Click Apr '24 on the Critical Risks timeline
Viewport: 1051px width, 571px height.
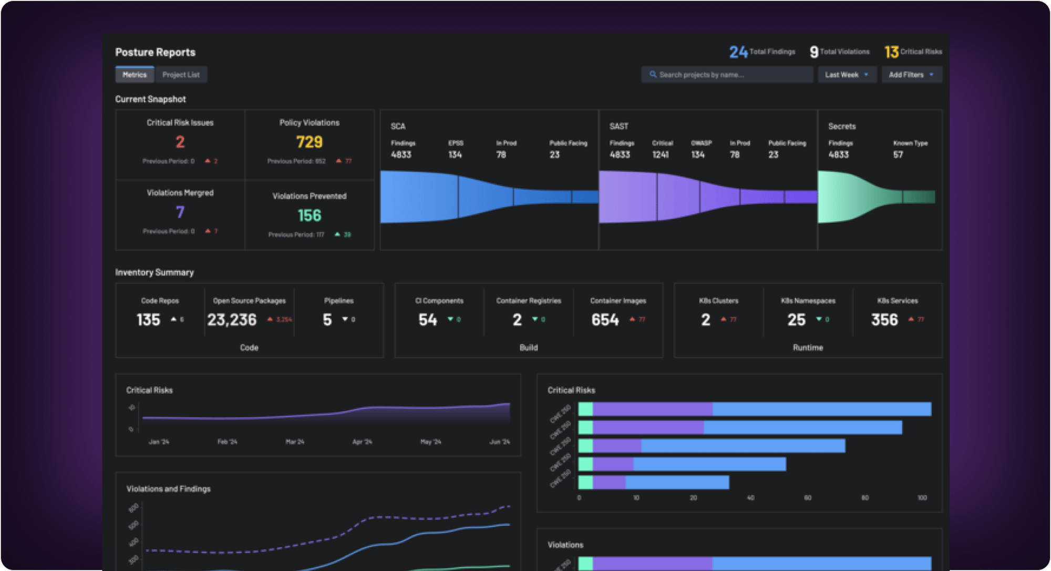[362, 442]
